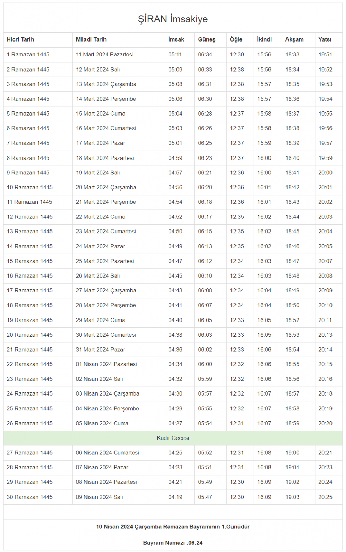
Task: Click the ŞİRAN İmsakiye title
Action: click(x=173, y=19)
